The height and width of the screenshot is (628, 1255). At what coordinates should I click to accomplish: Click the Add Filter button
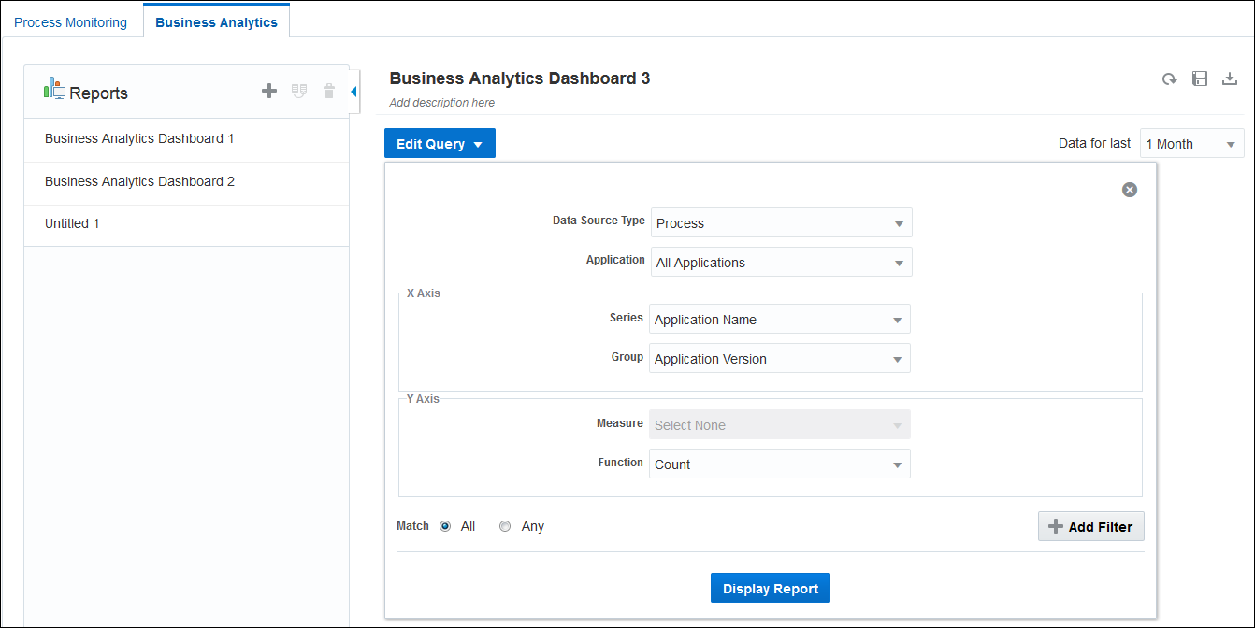[x=1090, y=527]
